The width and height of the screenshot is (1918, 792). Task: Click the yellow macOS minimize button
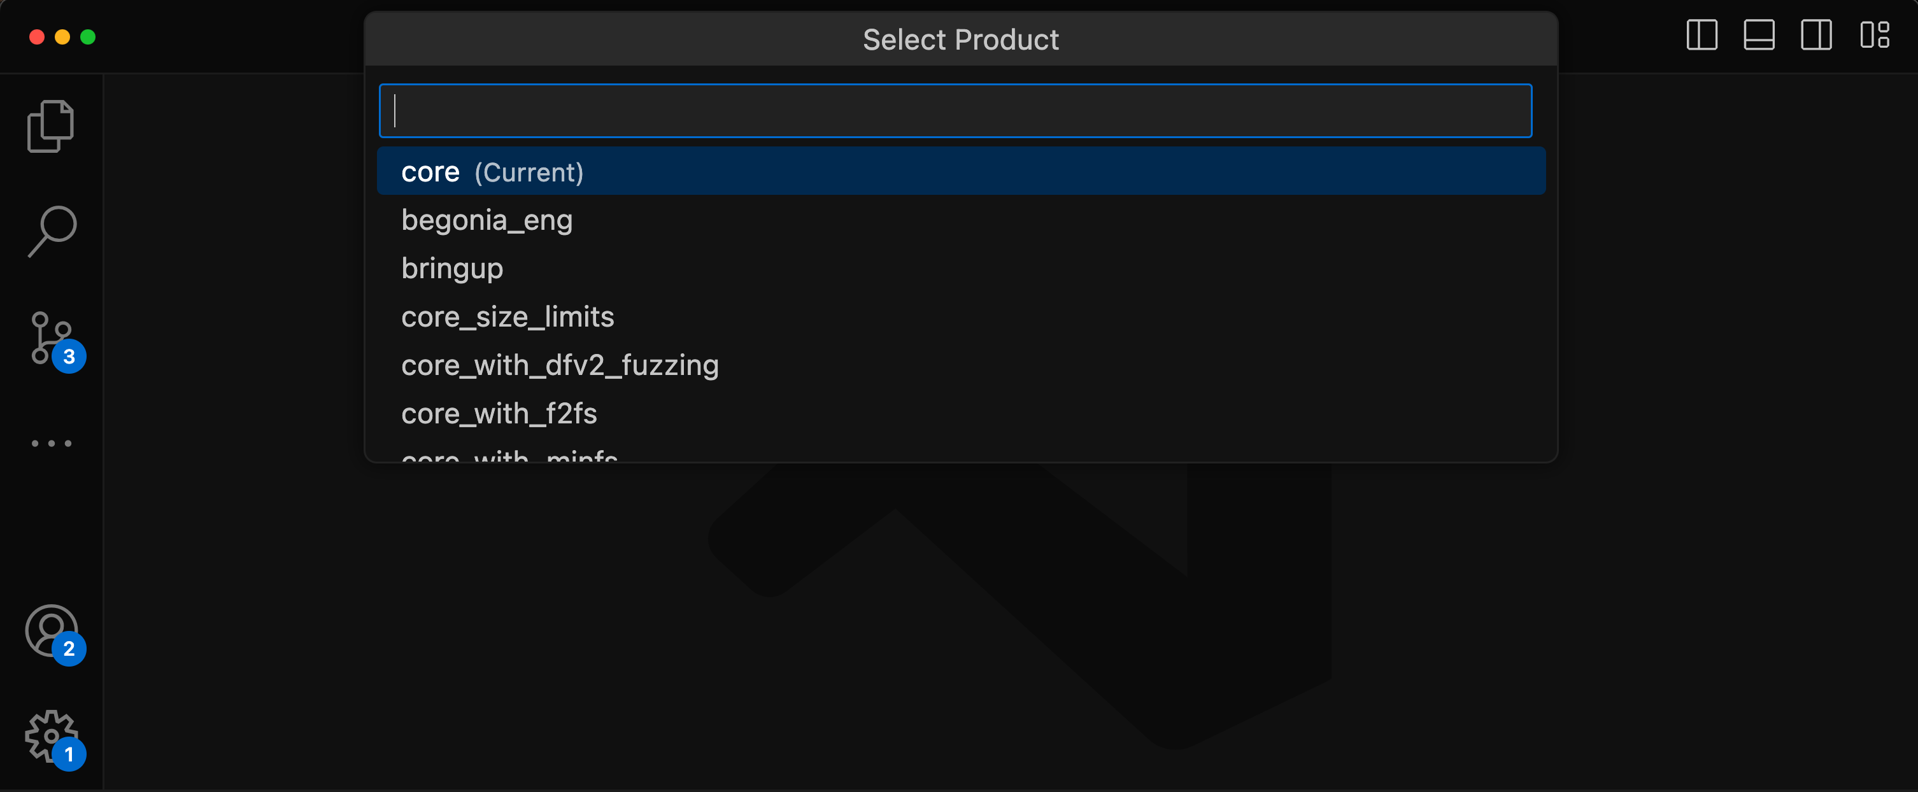[62, 37]
